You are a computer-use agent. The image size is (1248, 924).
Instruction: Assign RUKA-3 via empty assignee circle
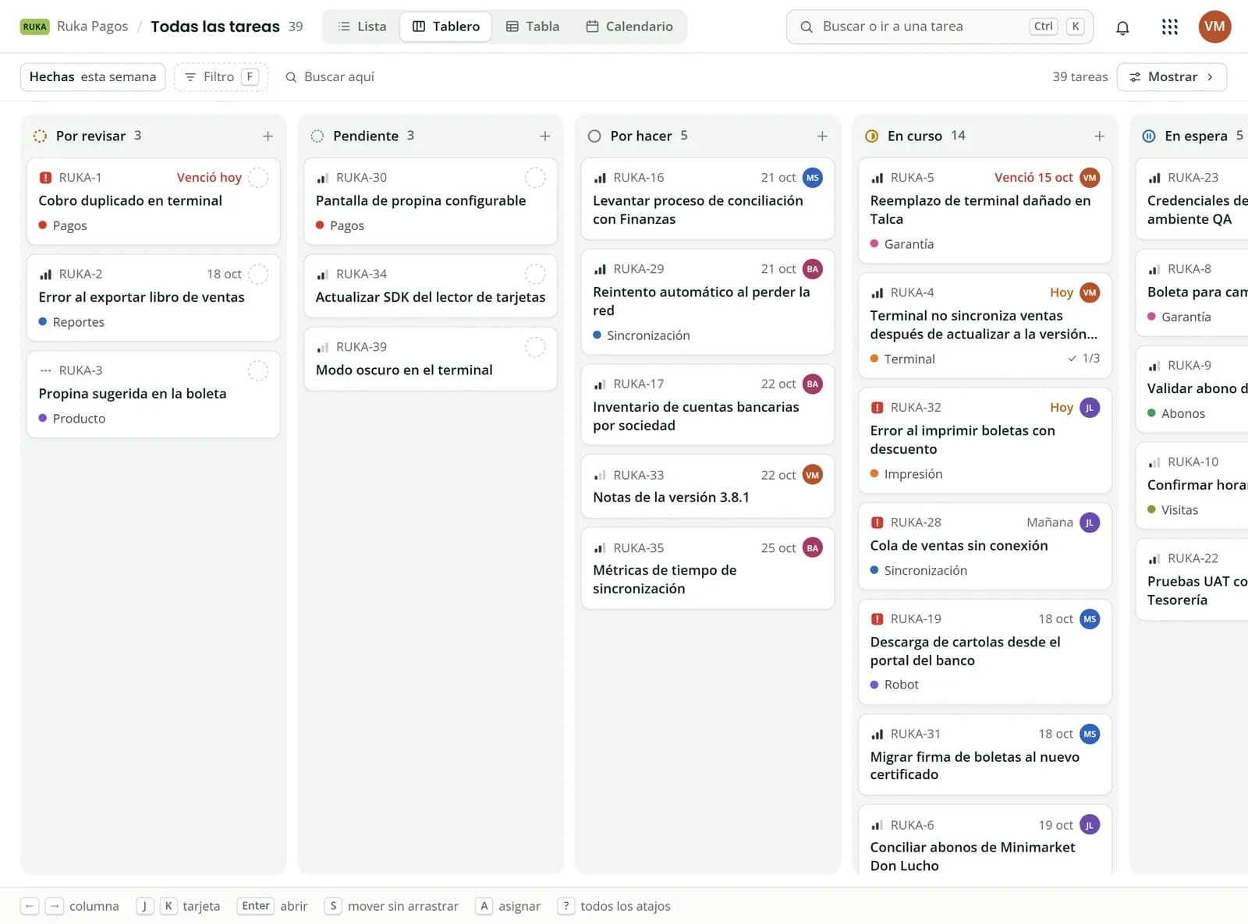tap(258, 370)
